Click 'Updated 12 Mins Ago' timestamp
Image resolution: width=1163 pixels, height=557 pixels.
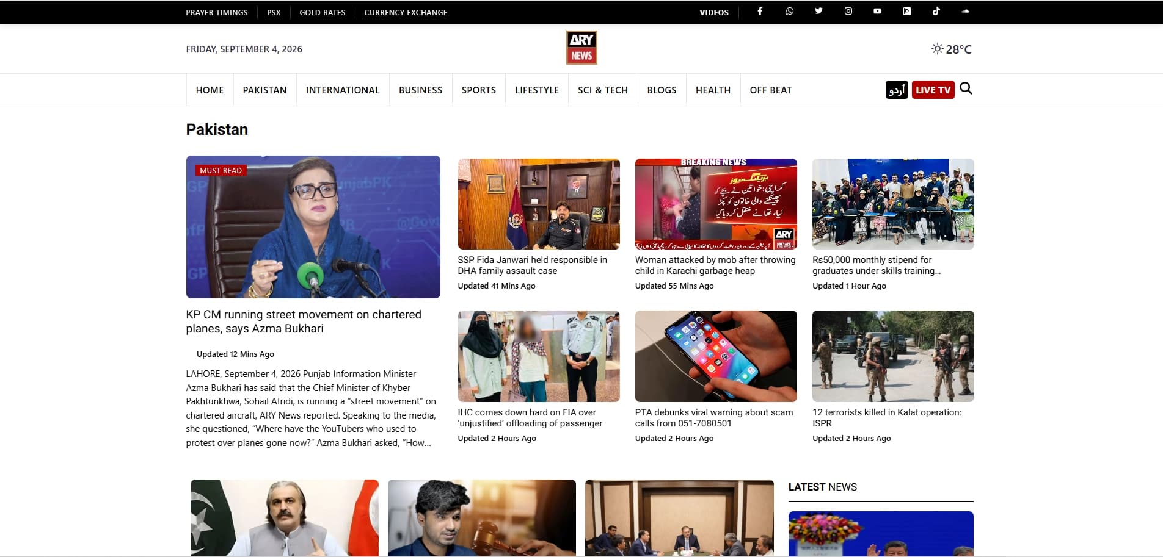[x=235, y=354]
